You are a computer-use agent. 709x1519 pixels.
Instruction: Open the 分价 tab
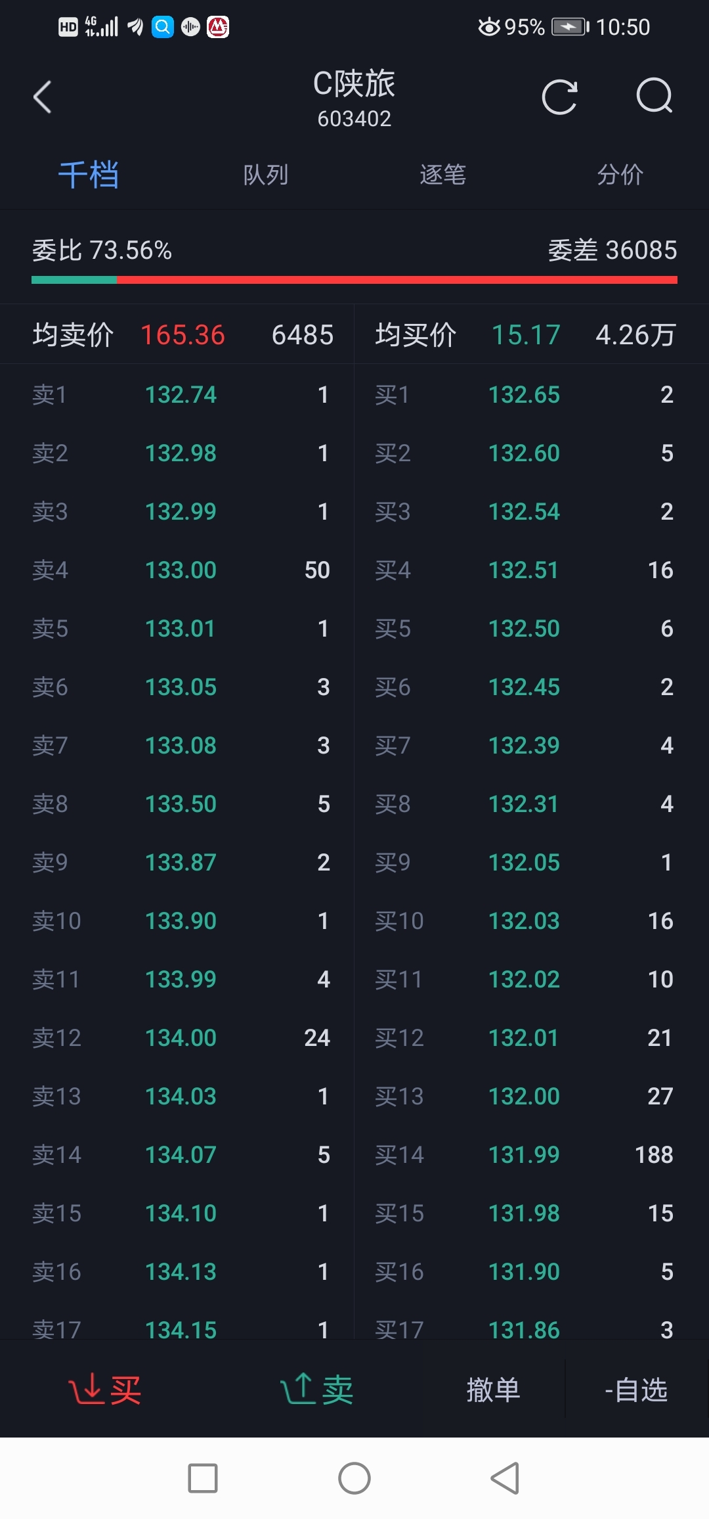tap(620, 175)
